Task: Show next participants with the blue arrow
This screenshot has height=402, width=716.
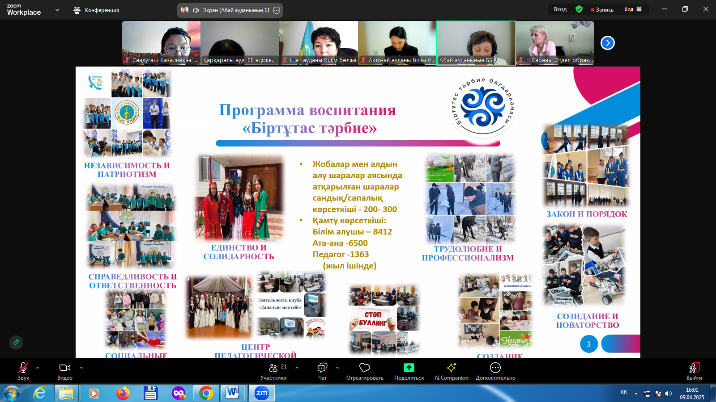Action: (x=607, y=43)
